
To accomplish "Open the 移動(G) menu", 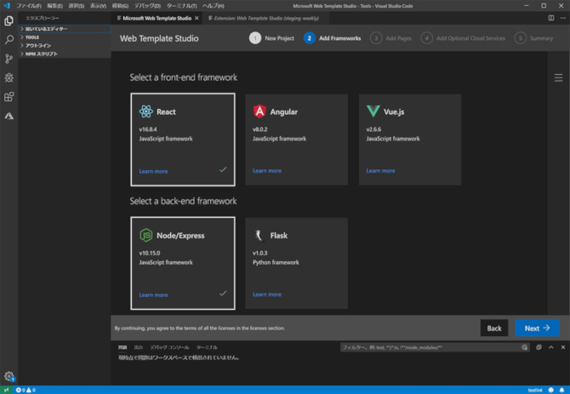I will [120, 6].
